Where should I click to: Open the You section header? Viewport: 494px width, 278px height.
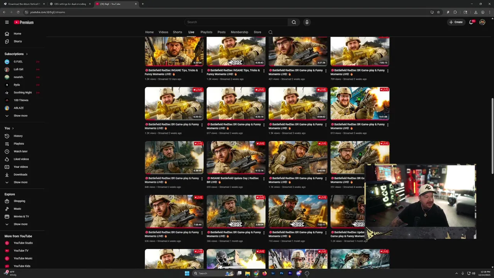click(x=9, y=128)
